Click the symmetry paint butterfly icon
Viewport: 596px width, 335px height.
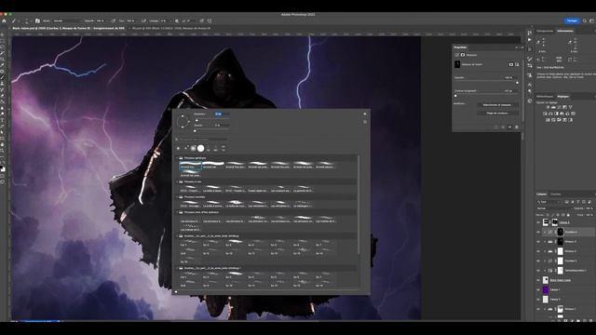[210, 20]
